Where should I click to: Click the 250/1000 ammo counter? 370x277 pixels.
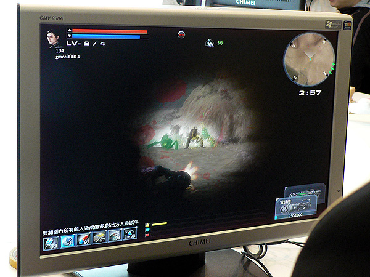295,215
